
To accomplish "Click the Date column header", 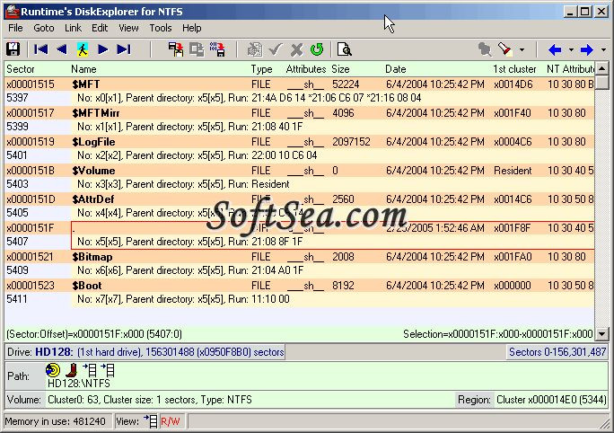I will pyautogui.click(x=396, y=69).
